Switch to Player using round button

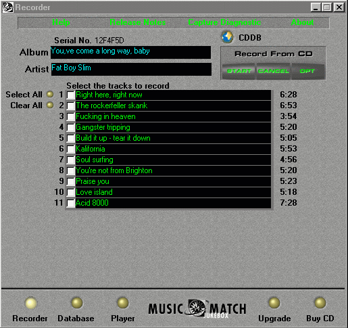[x=123, y=303]
